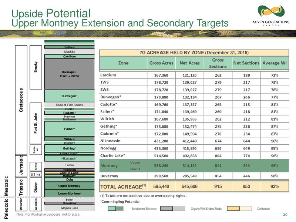Click Montney gross acres value 538,240
The width and height of the screenshot is (296, 222).
tap(161, 165)
